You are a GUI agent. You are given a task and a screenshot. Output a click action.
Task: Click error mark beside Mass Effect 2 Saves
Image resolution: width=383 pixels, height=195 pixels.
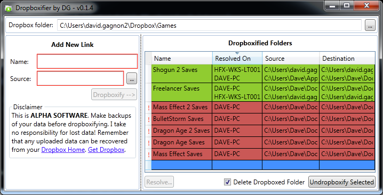point(148,108)
